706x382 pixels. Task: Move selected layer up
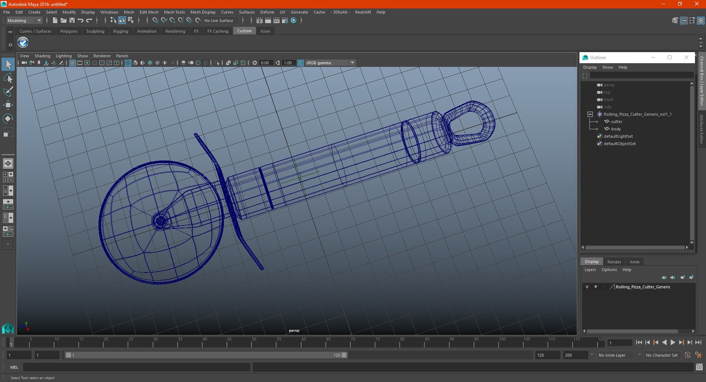pos(664,277)
